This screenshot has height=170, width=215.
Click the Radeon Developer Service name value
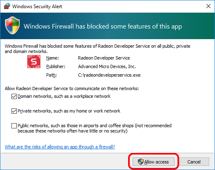(104, 58)
